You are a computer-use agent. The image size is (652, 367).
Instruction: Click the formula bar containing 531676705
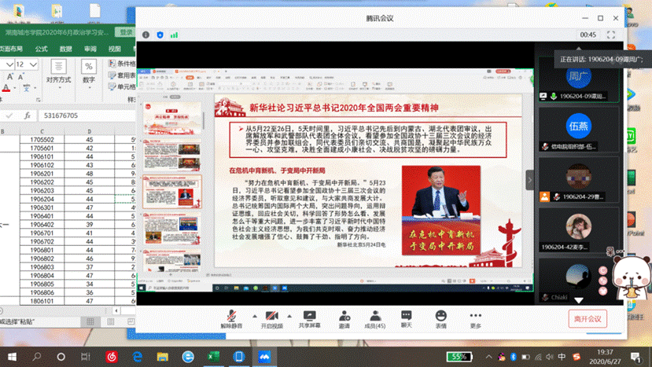87,116
